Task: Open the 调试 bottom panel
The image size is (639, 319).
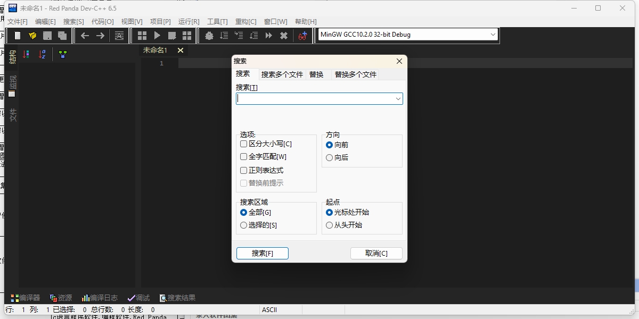Action: point(138,298)
